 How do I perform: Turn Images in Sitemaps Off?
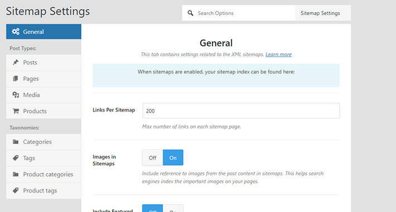click(x=152, y=158)
